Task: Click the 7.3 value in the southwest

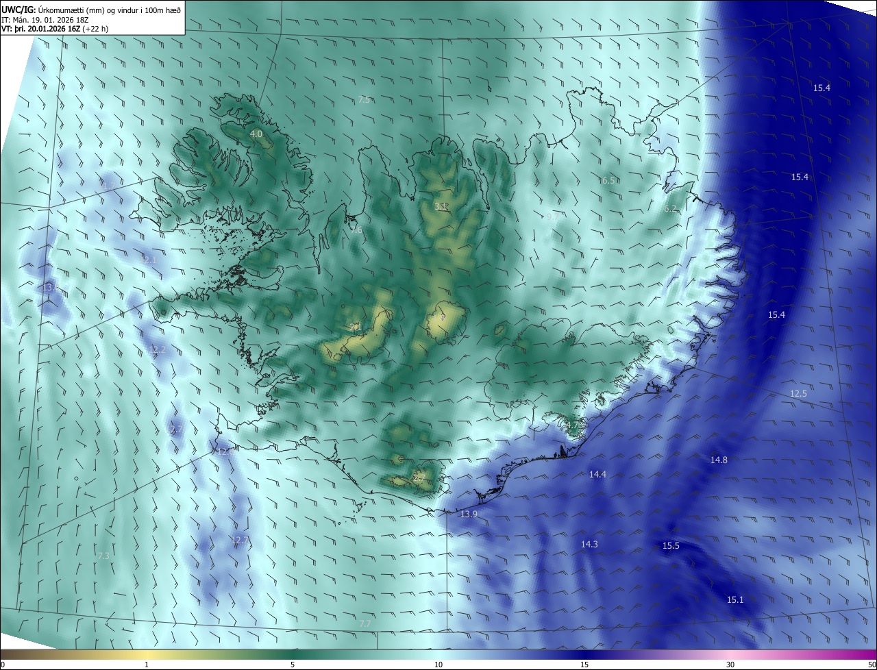Action: point(103,556)
